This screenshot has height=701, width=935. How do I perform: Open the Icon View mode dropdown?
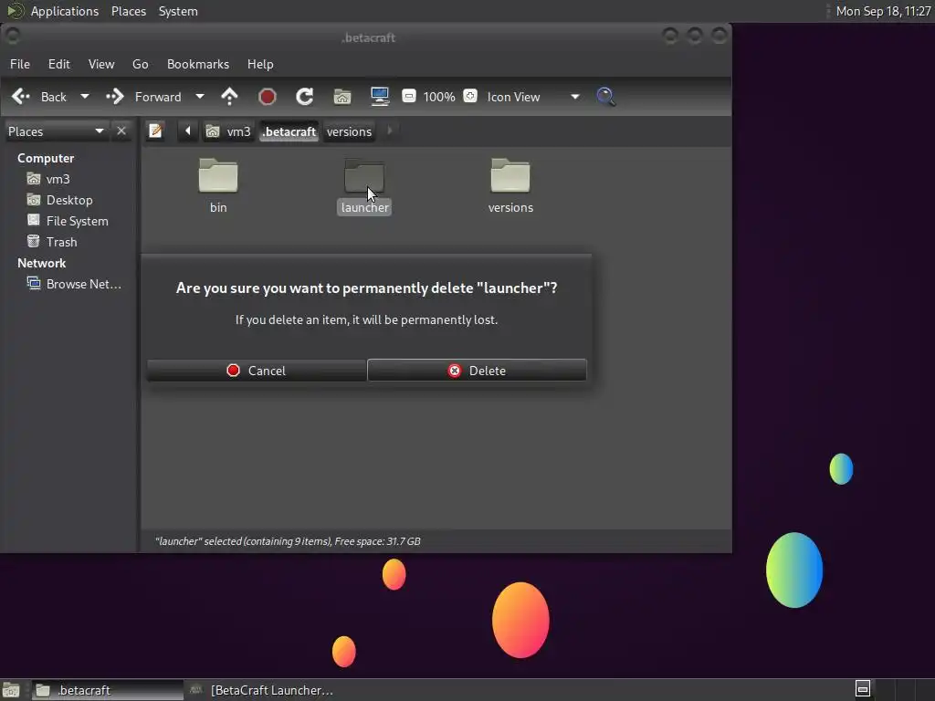[533, 97]
